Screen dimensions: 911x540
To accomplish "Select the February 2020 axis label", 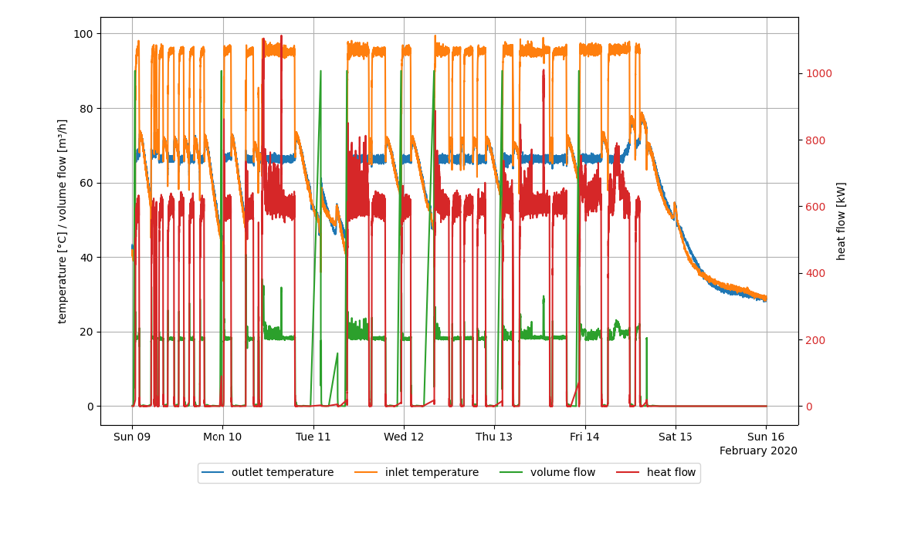I will pos(758,450).
